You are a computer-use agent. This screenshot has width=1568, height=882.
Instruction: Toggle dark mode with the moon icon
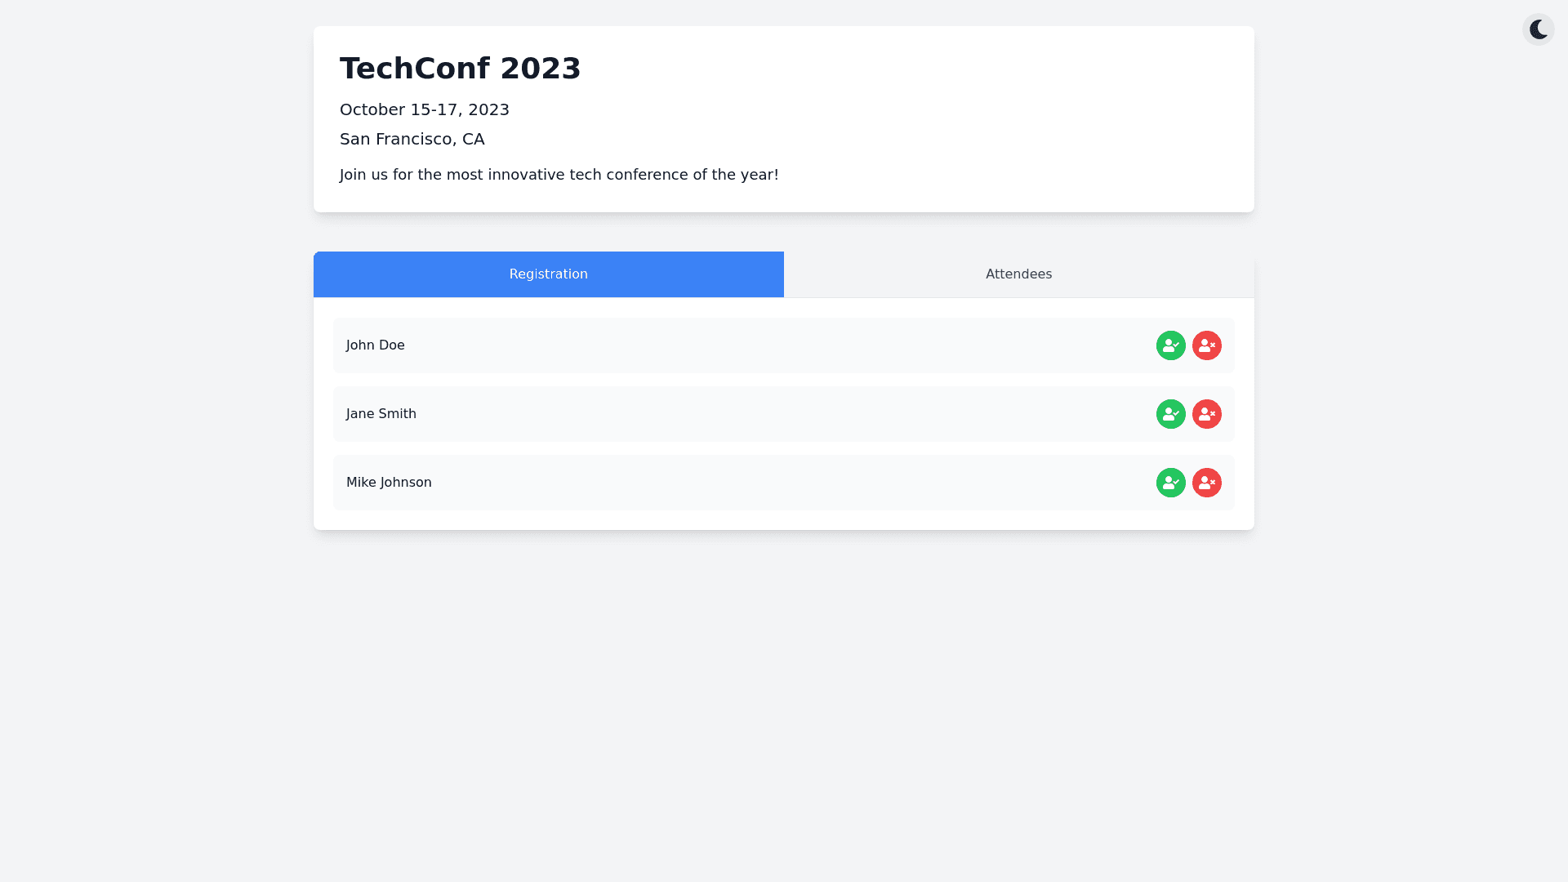1538,29
